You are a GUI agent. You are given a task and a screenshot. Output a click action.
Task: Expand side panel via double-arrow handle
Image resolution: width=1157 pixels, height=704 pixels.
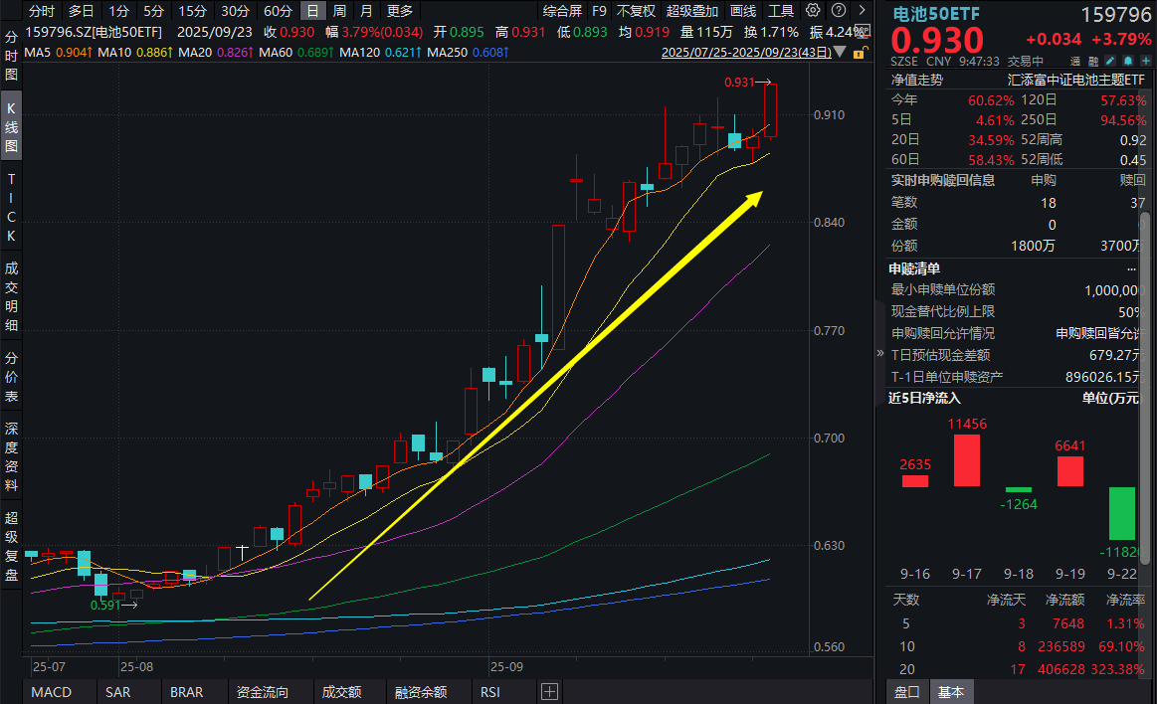coord(879,353)
